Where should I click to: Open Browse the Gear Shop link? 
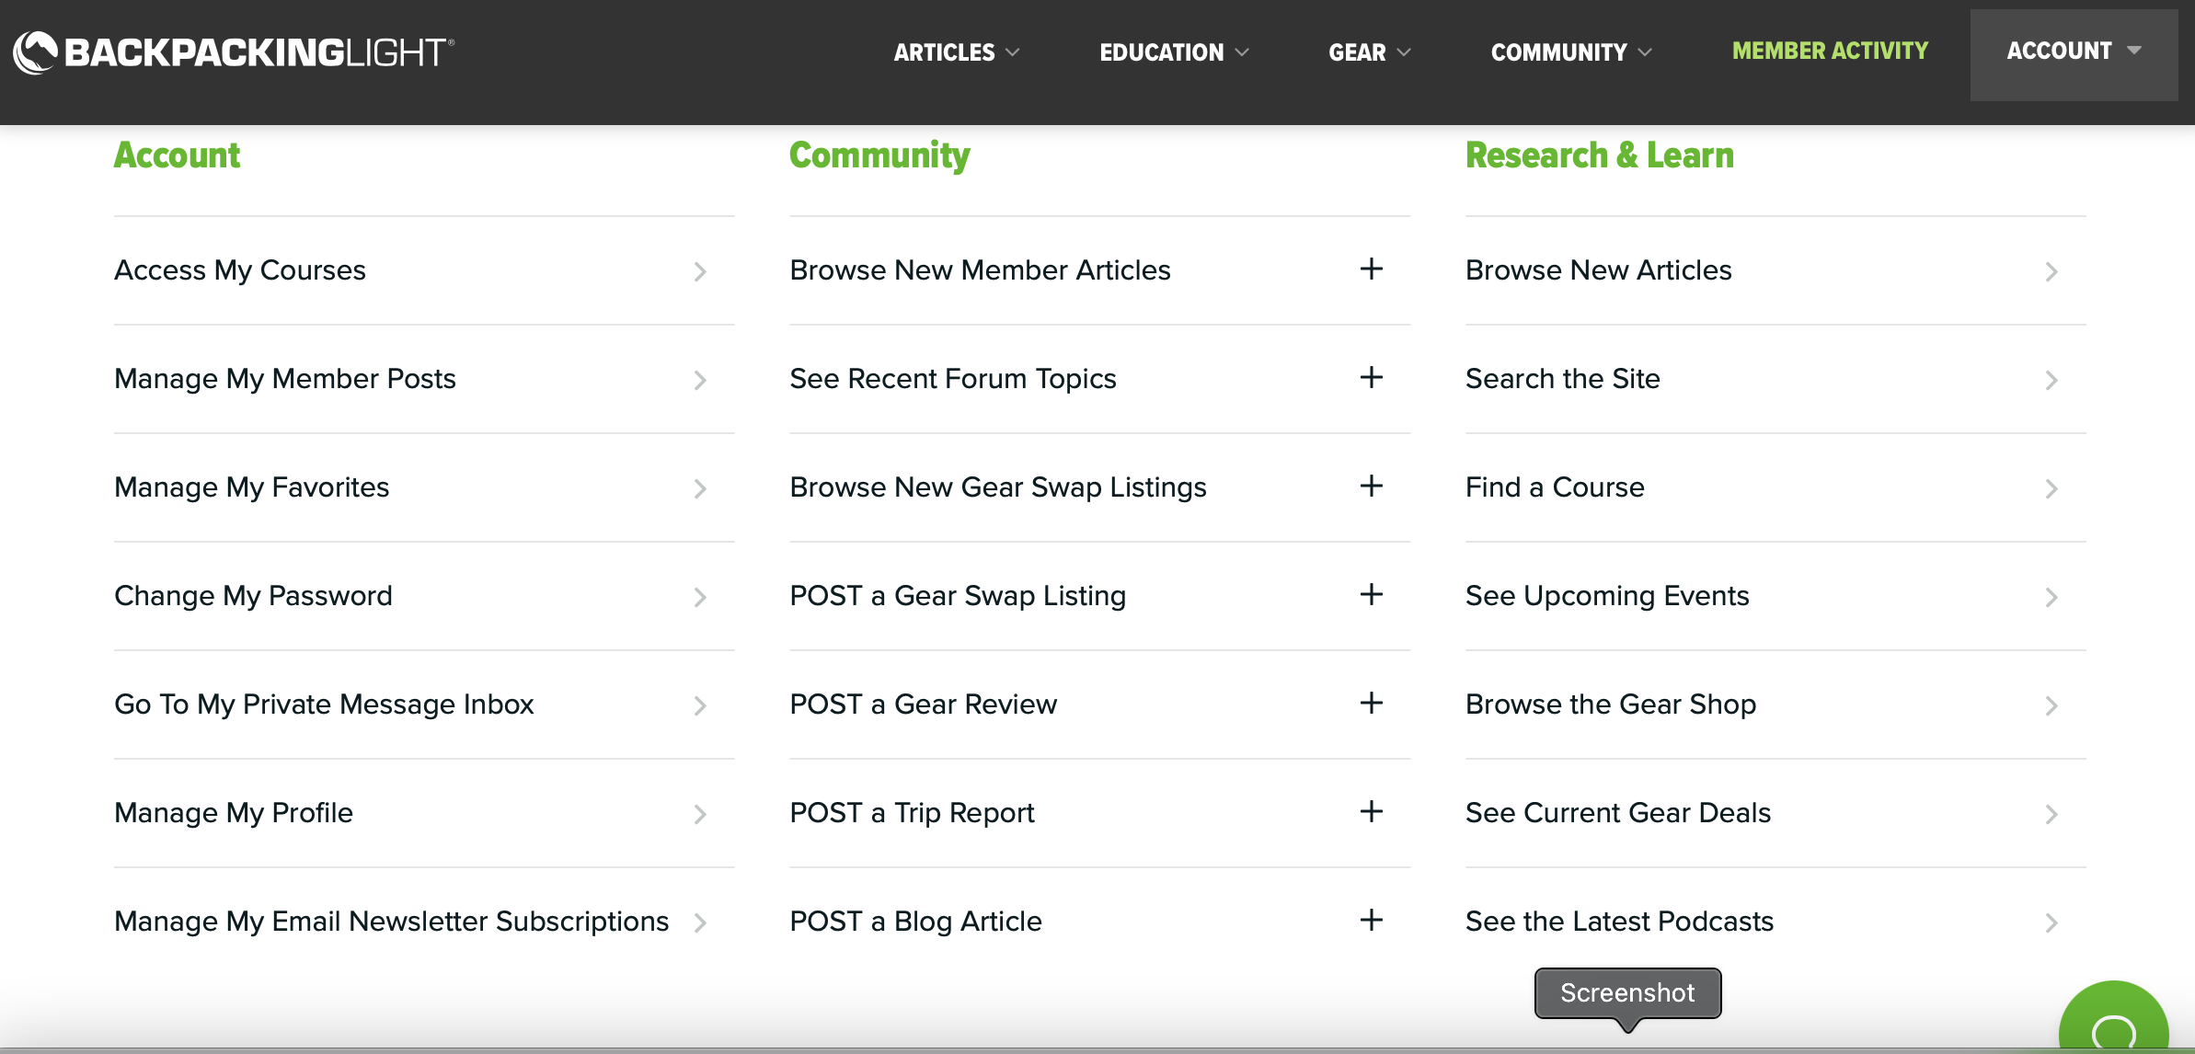coord(1611,705)
